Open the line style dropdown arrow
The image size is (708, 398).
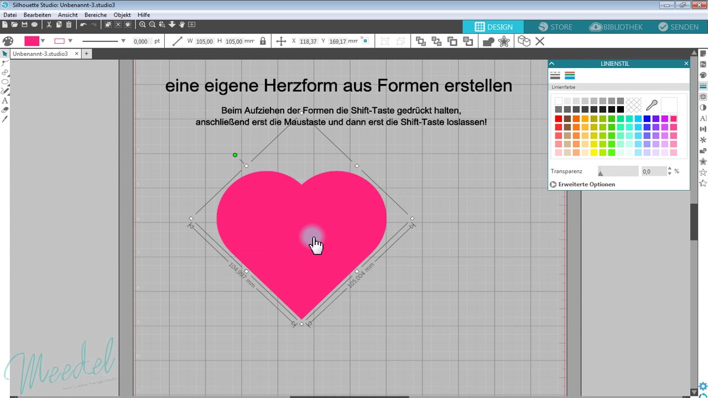tap(123, 41)
